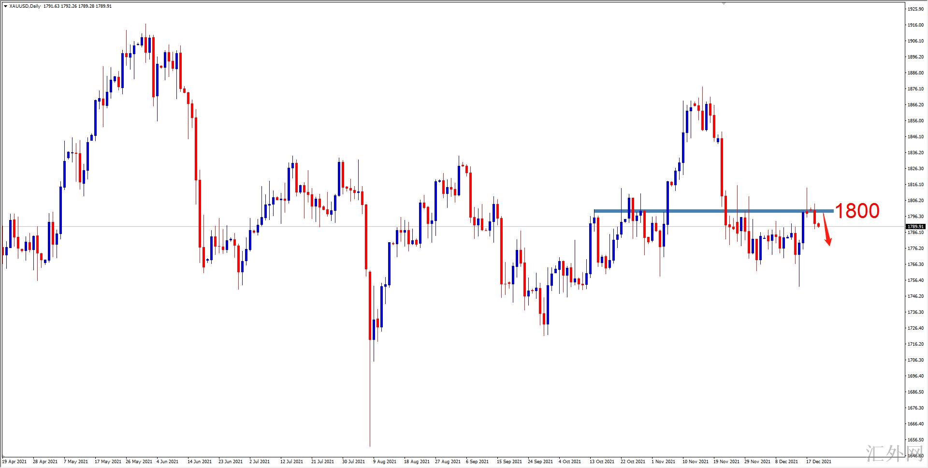
Task: Click the 1696.40 price axis label
Action: click(915, 376)
